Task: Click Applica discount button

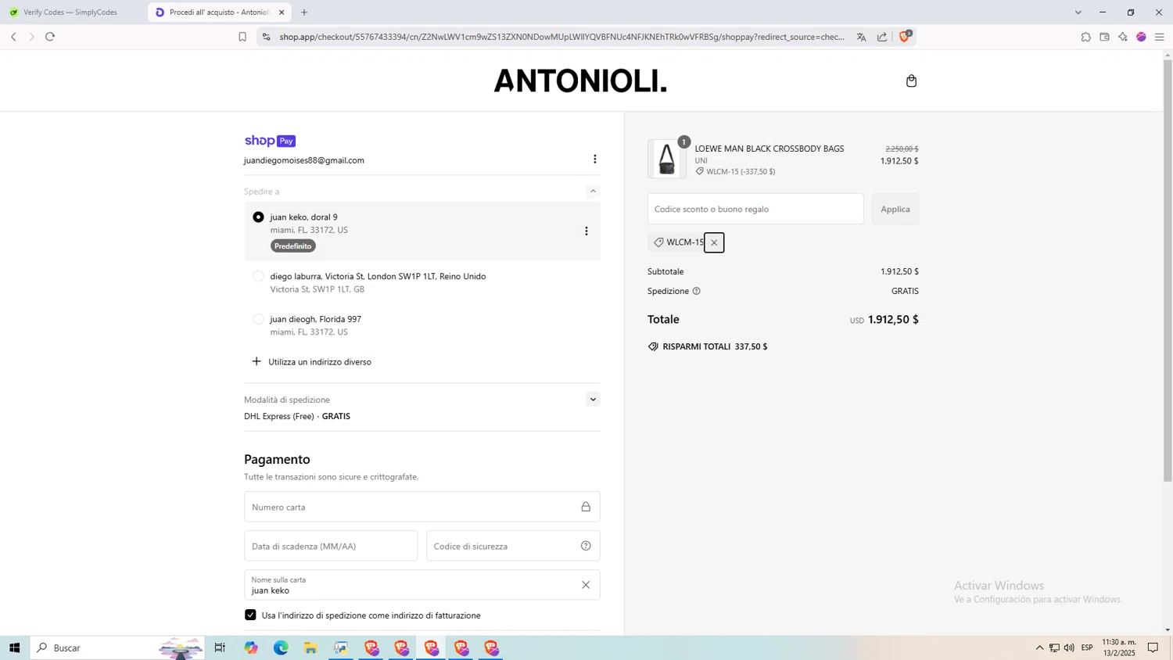Action: pos(895,209)
